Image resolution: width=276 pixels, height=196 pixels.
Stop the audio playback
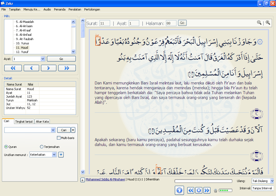pos(199,190)
